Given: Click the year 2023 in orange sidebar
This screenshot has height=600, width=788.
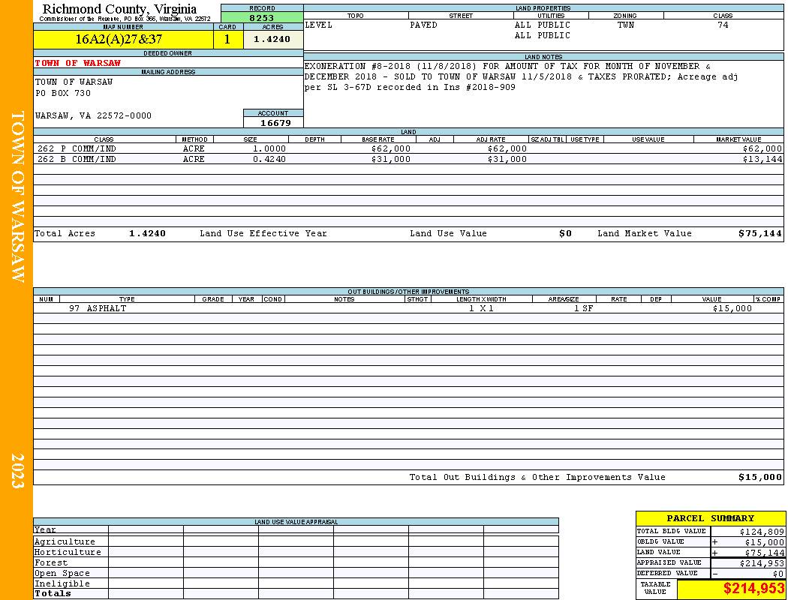Looking at the screenshot, I should coord(17,471).
